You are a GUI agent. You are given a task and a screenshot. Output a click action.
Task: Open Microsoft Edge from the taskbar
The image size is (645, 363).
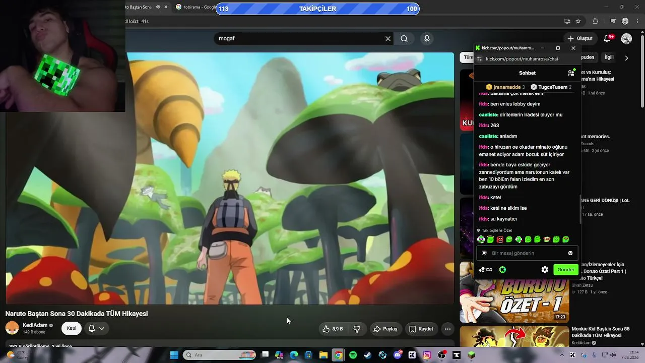294,355
